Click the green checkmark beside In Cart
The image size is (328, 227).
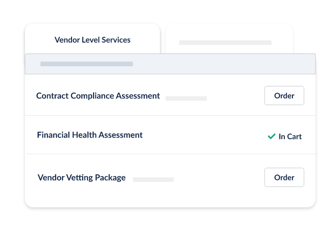click(x=271, y=137)
